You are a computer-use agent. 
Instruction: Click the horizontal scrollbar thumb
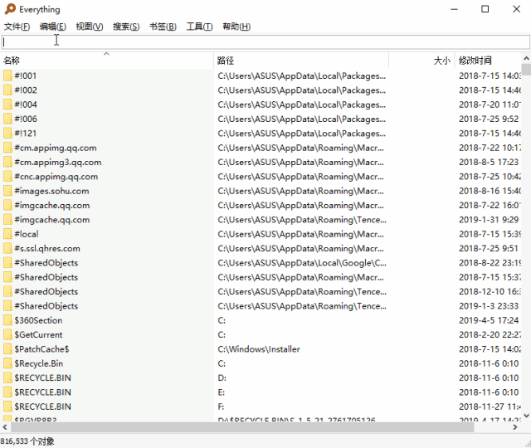point(242,427)
